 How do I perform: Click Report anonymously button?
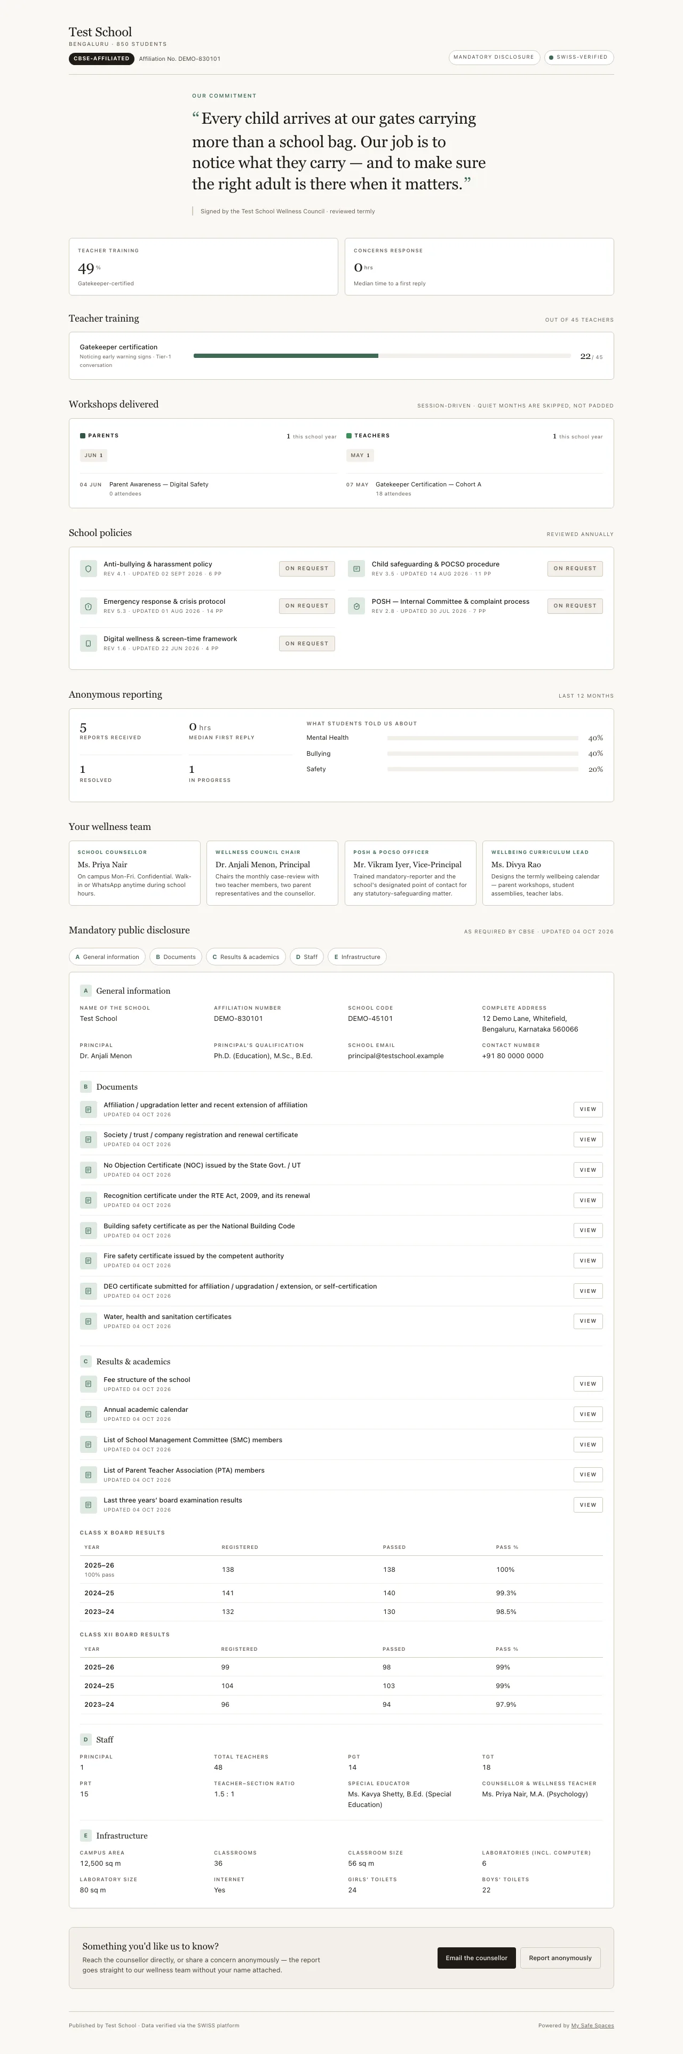560,1957
